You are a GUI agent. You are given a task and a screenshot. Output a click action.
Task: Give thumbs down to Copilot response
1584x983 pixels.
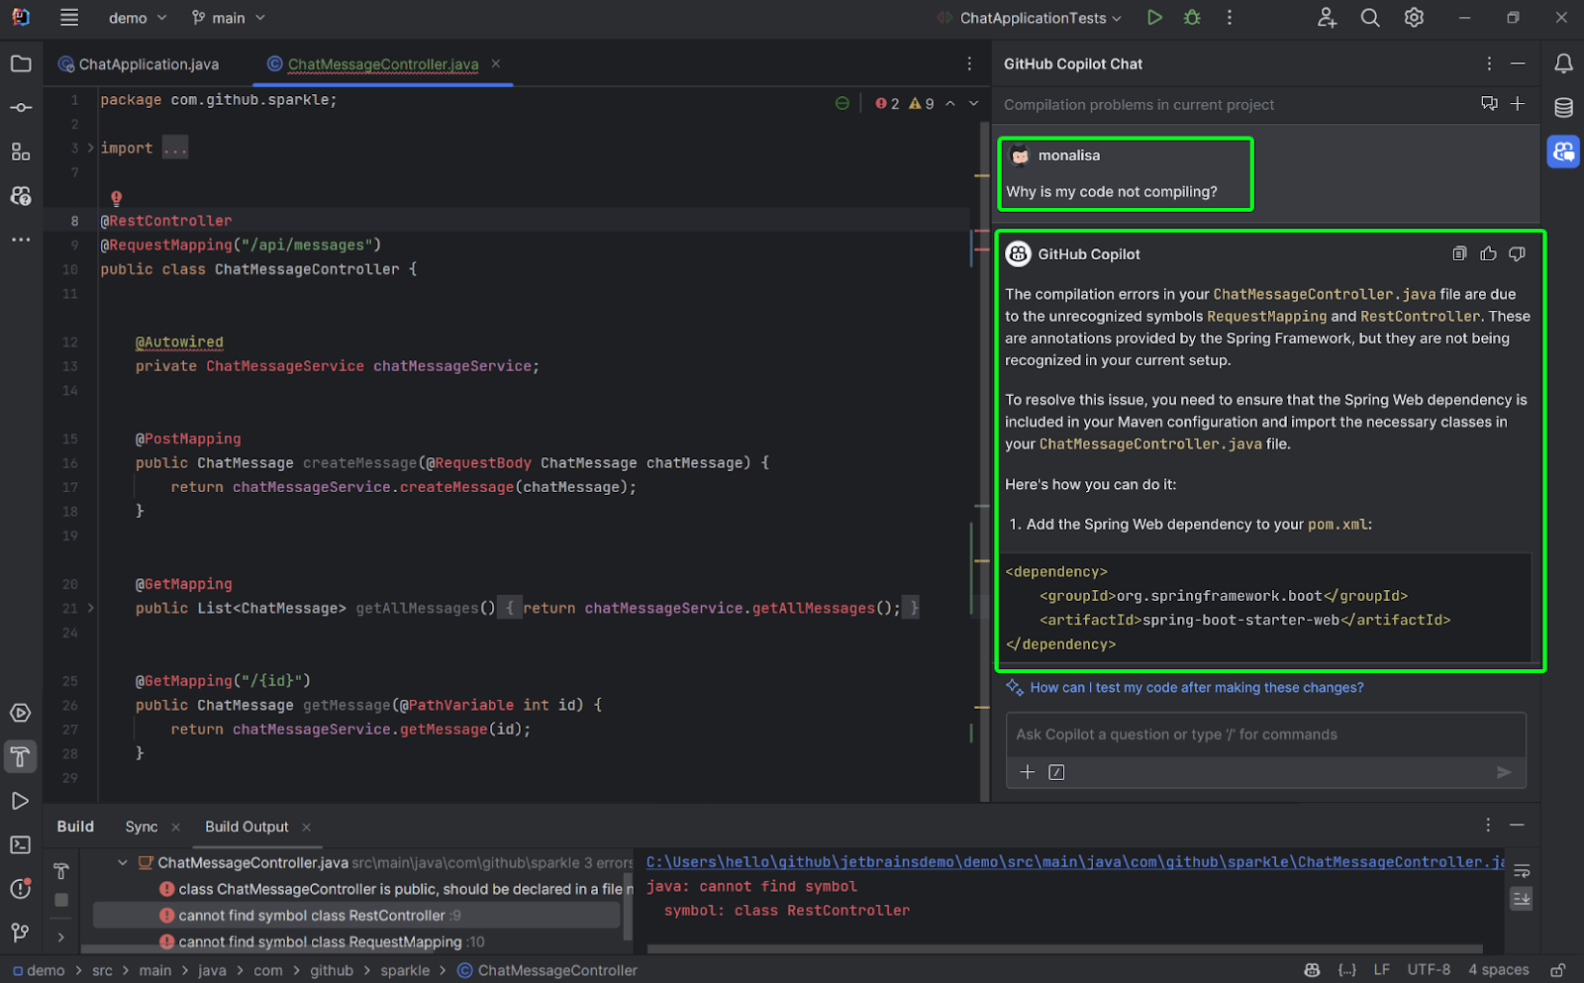[1517, 254]
